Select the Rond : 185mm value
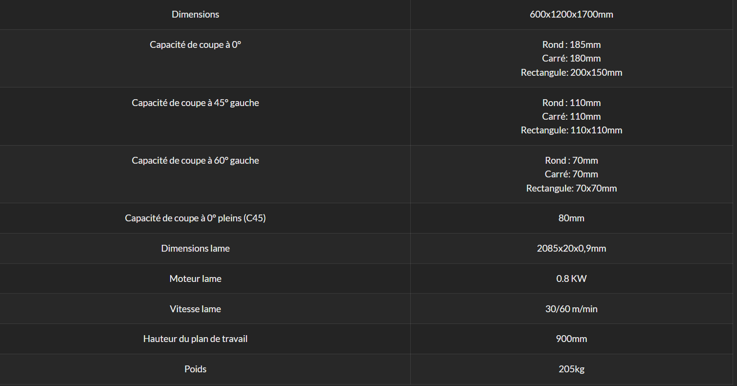737x386 pixels. (x=571, y=44)
